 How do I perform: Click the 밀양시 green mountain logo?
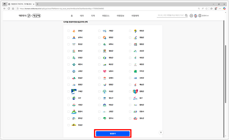[x=74, y=112]
